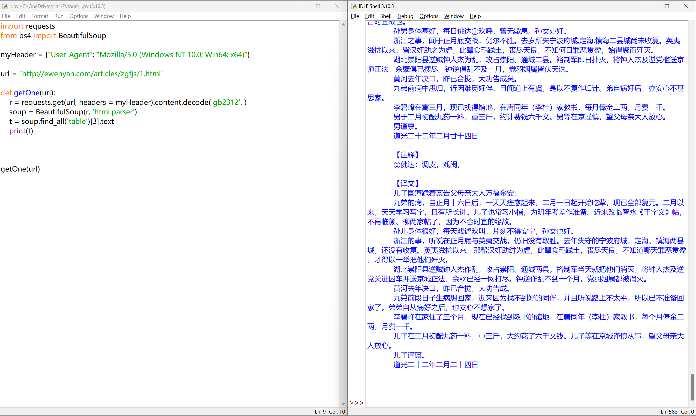Expand the Shell menu in IDLE Shell

(385, 16)
